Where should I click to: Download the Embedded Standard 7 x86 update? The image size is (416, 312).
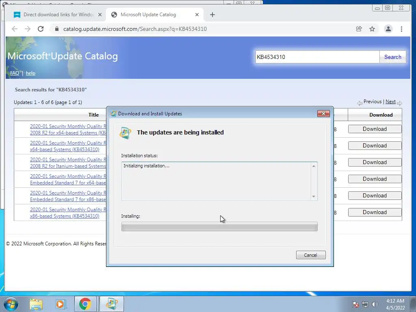(375, 195)
